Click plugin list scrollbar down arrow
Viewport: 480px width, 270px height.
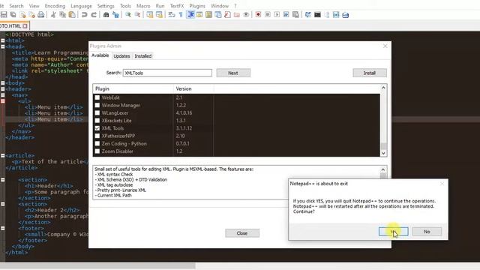pyautogui.click(x=383, y=153)
